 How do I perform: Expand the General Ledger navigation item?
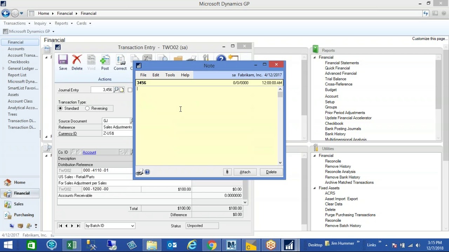4,69
